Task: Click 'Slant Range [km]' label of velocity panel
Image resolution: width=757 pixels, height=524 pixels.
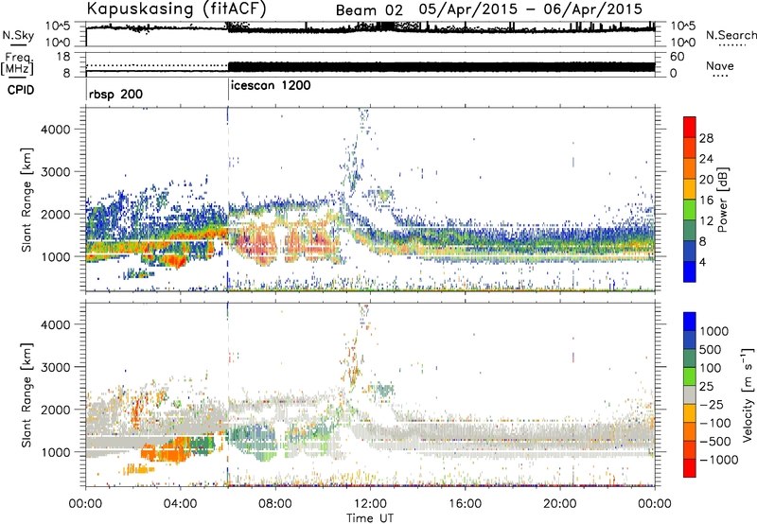Action: point(26,395)
